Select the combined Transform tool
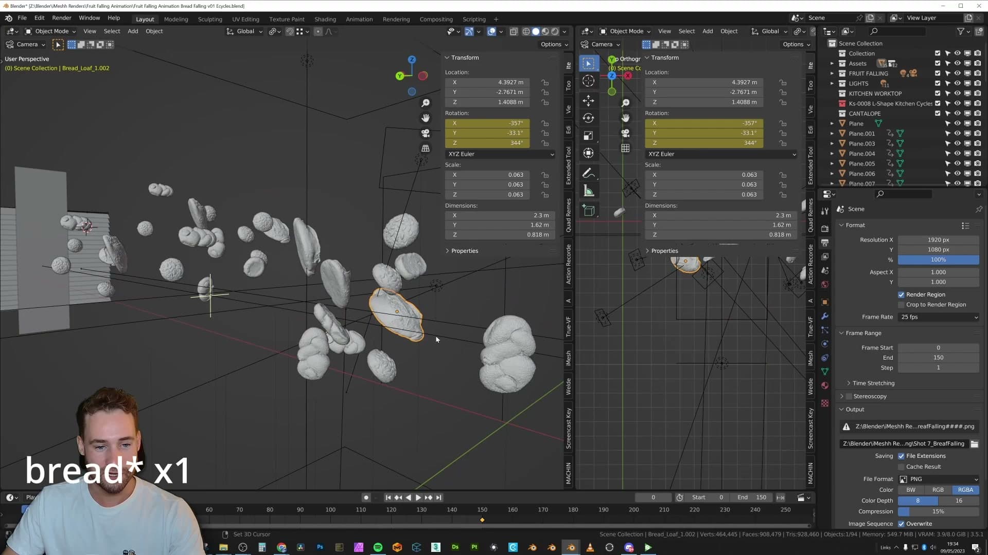 (x=589, y=153)
